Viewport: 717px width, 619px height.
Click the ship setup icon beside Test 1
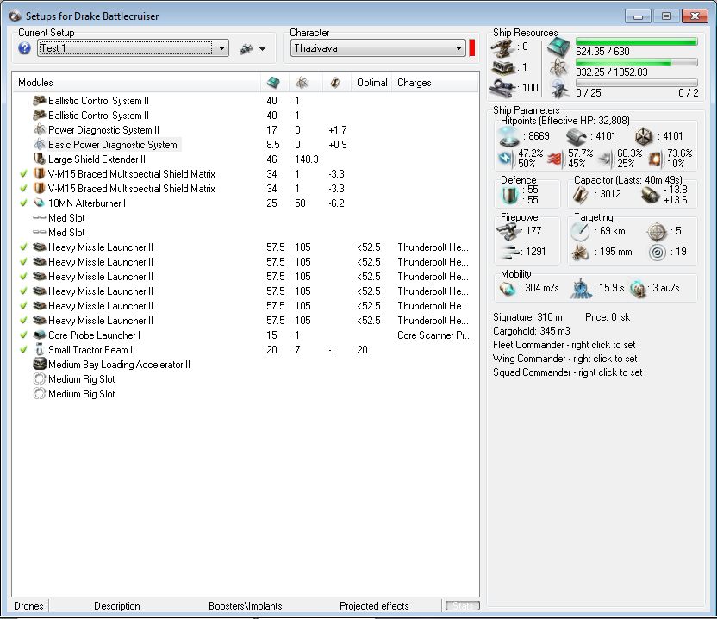(x=246, y=48)
